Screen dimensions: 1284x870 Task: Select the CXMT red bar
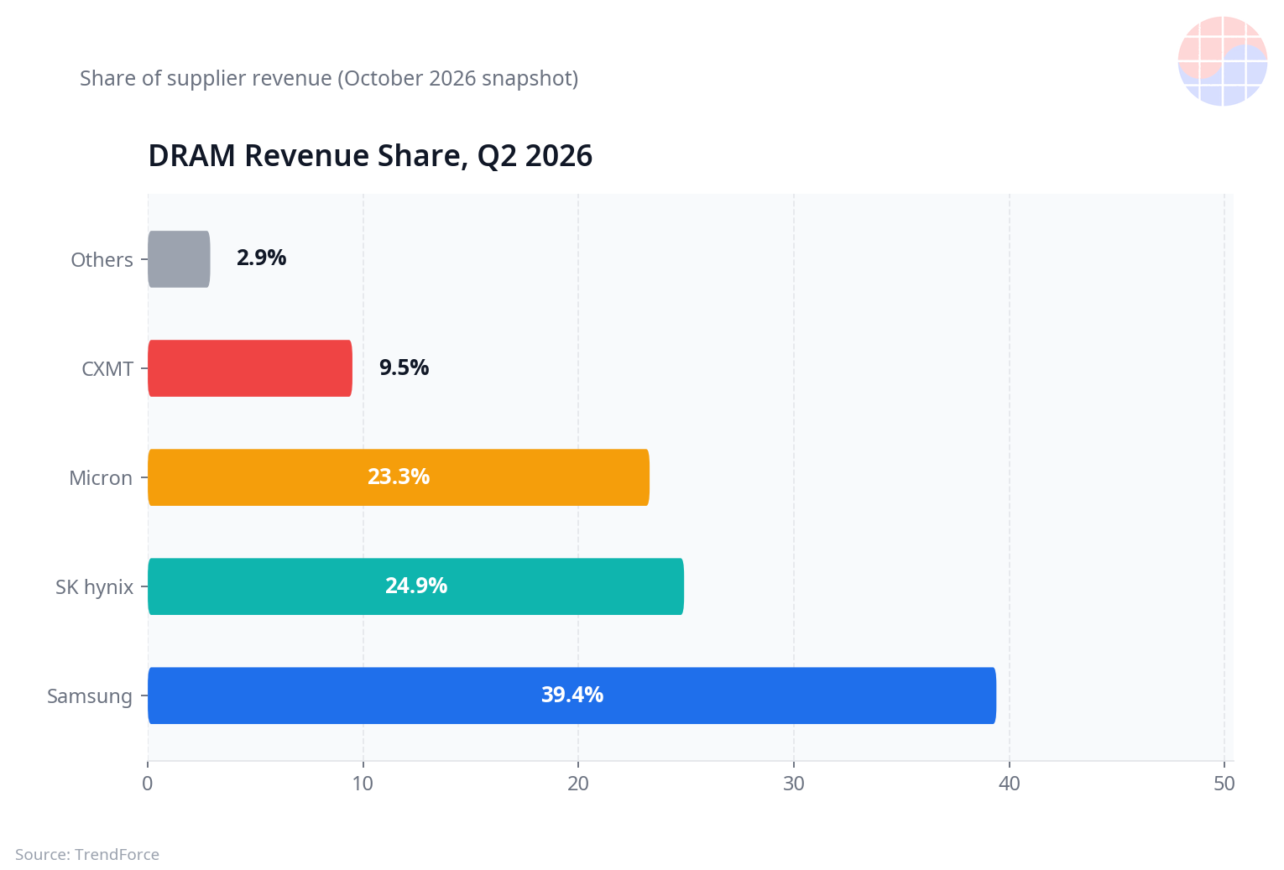coord(250,368)
